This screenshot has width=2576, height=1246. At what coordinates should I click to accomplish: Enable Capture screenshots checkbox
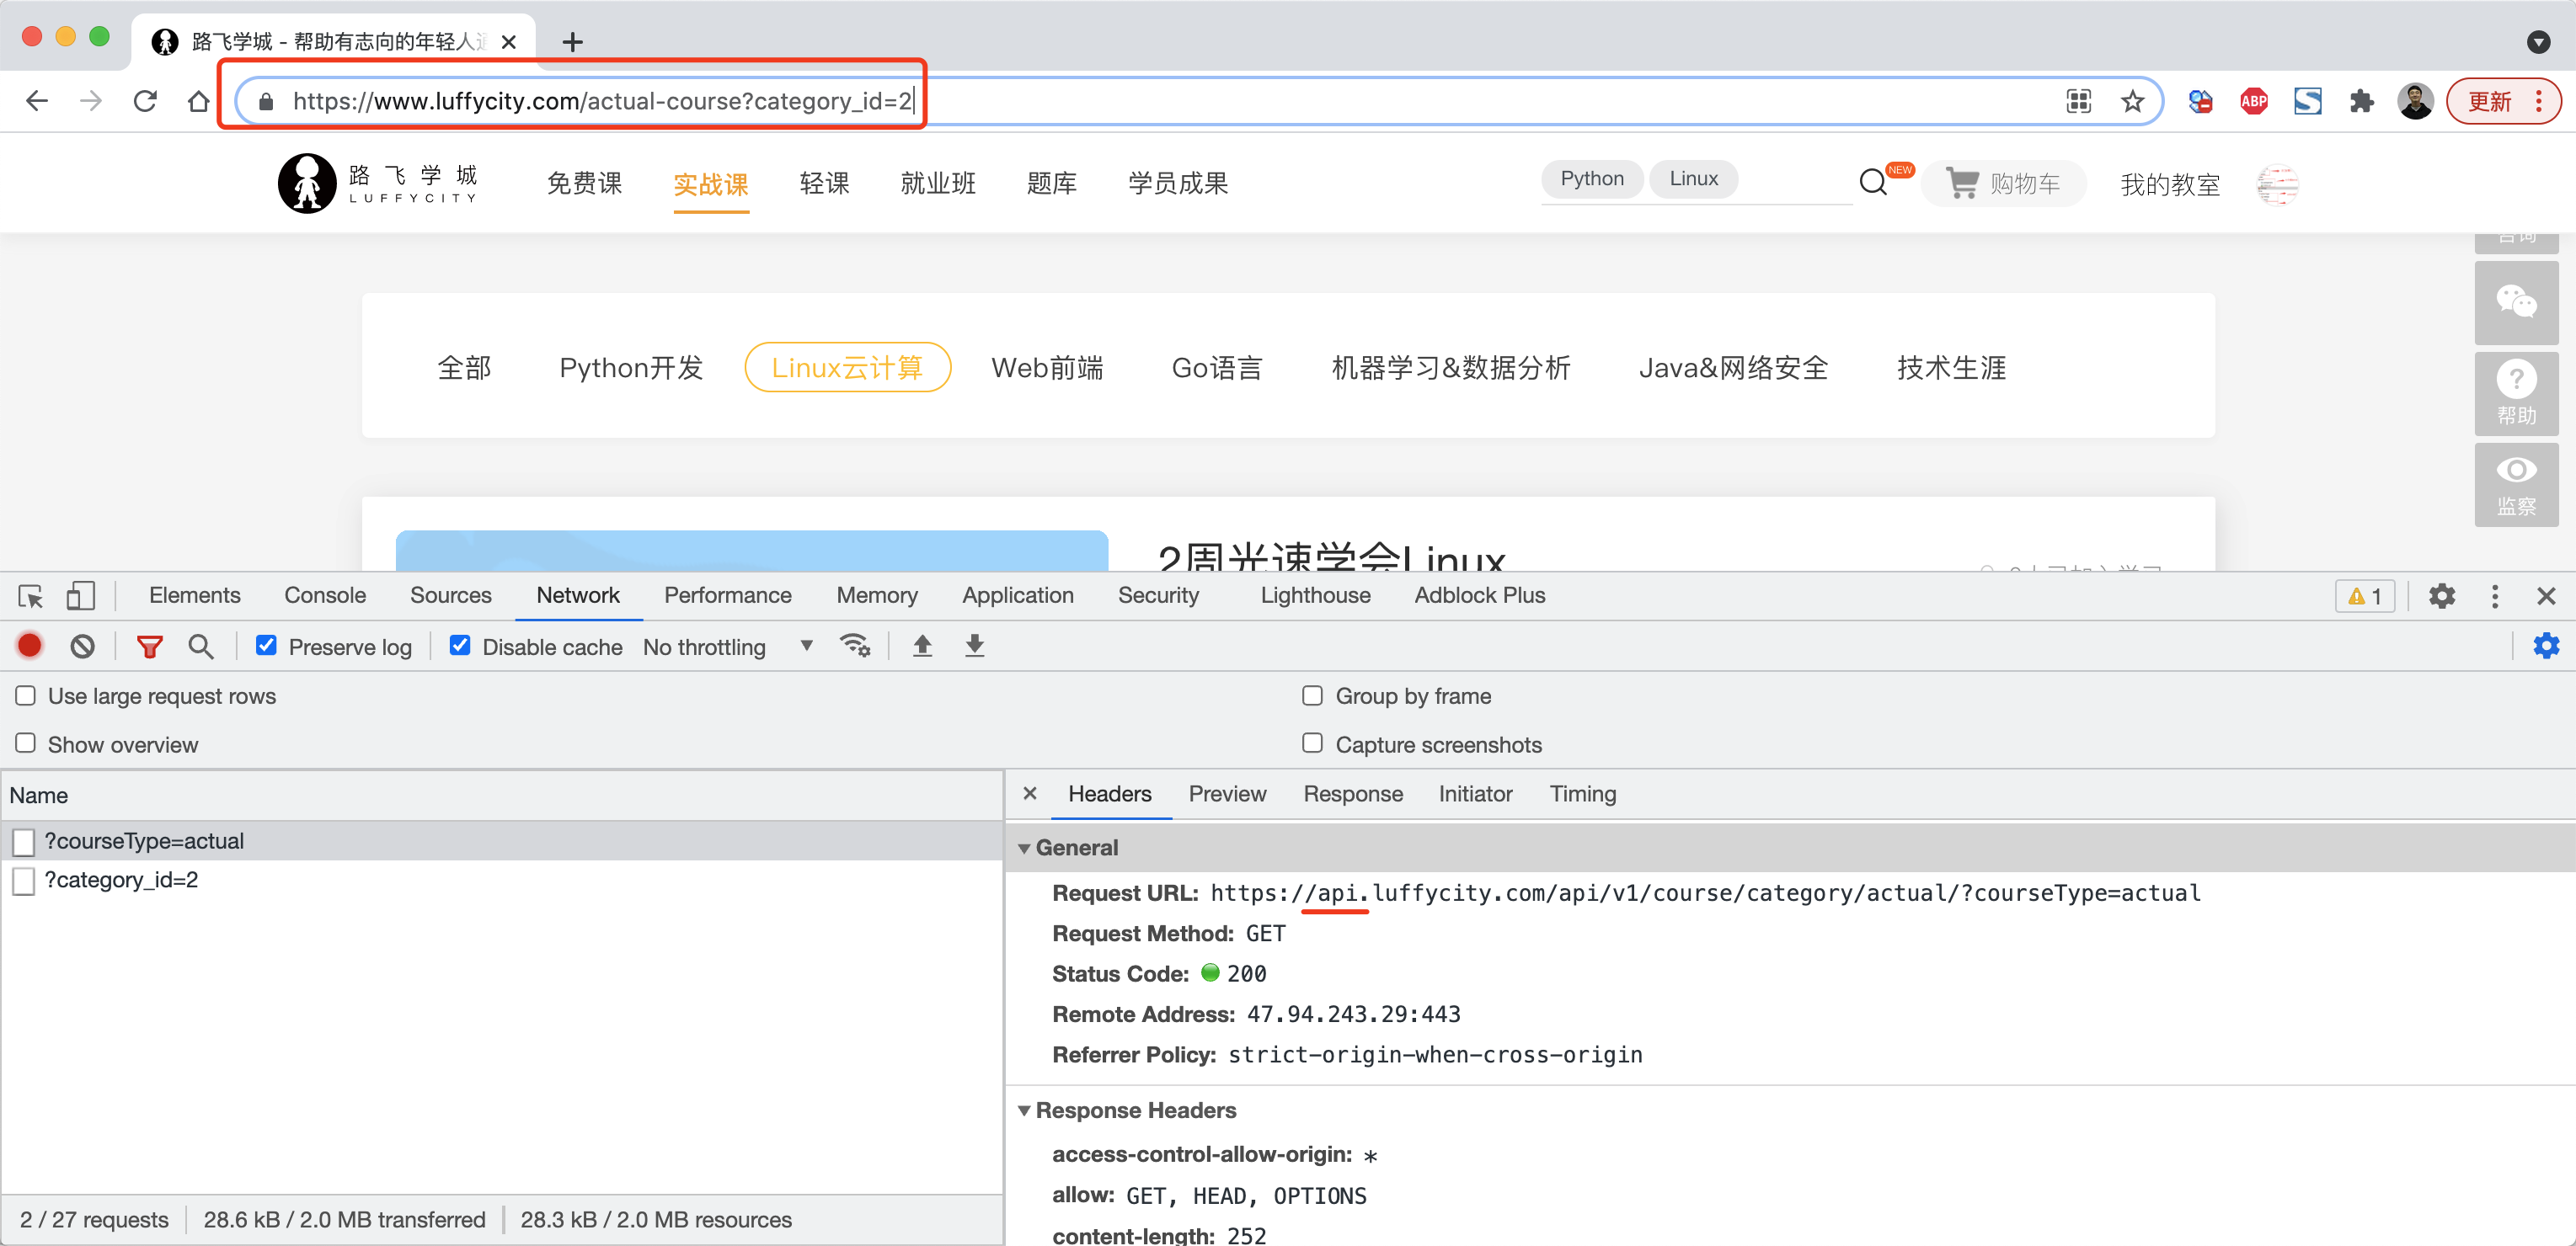click(x=1312, y=743)
